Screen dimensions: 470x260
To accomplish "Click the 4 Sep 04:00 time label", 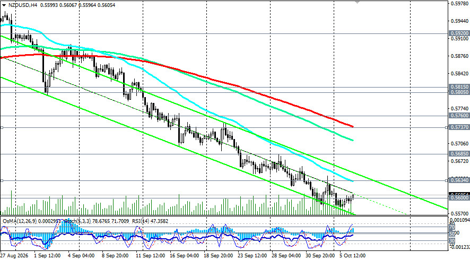I will pyautogui.click(x=81, y=256).
